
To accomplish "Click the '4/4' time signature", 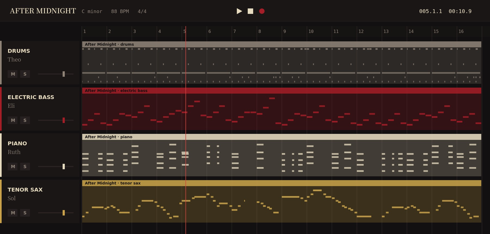I will [142, 11].
